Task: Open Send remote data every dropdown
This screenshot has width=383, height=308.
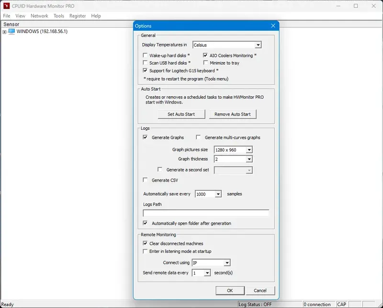Action: pyautogui.click(x=201, y=273)
